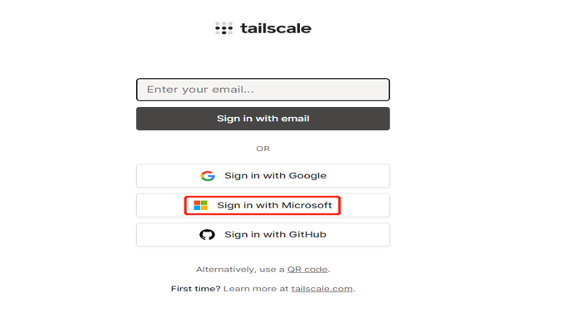Select the "Sign in with Microsoft" label

pyautogui.click(x=274, y=205)
